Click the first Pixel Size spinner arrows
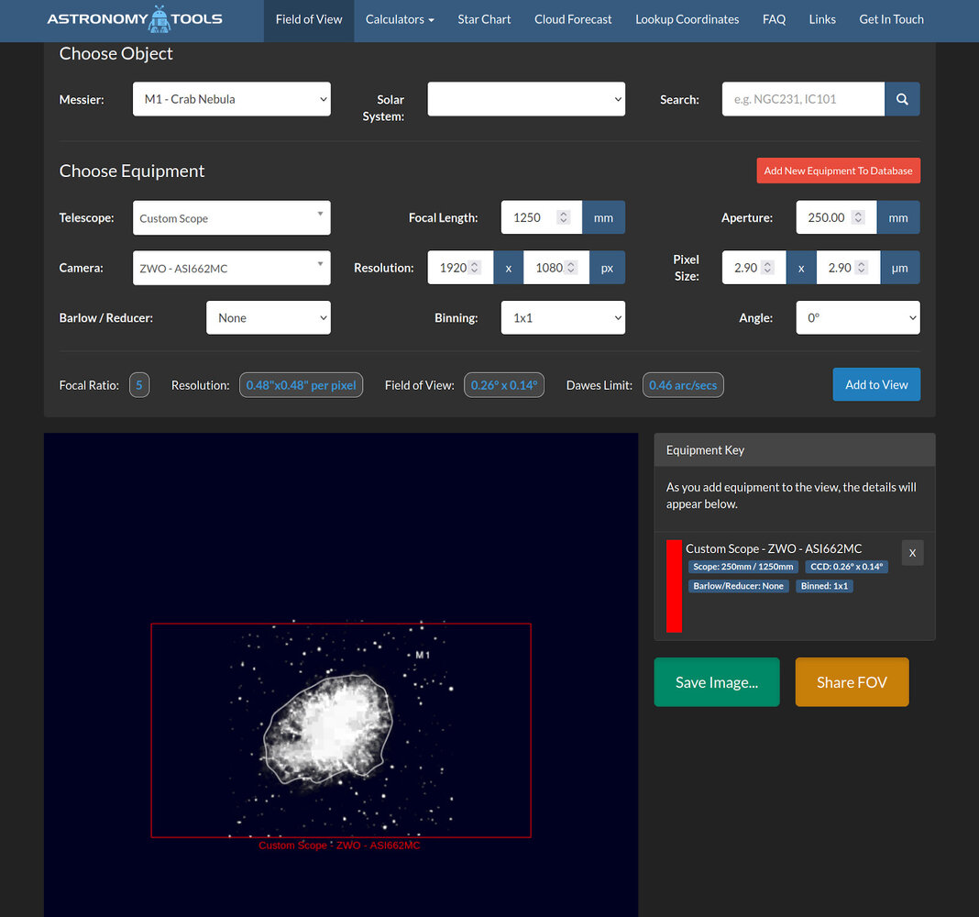The height and width of the screenshot is (917, 979). pos(767,268)
